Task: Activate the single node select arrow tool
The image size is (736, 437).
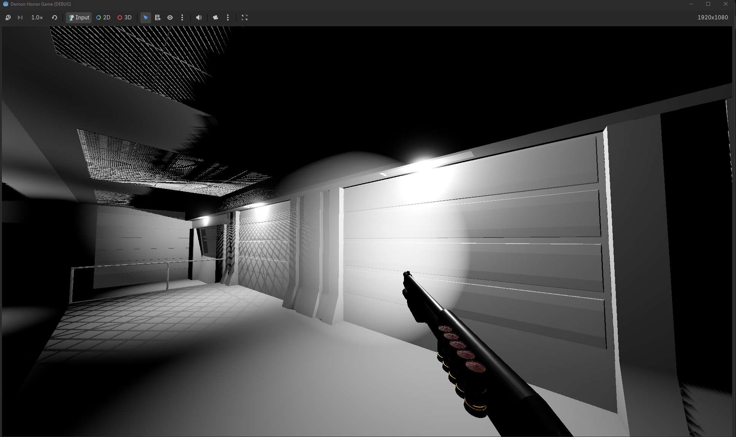Action: [146, 17]
